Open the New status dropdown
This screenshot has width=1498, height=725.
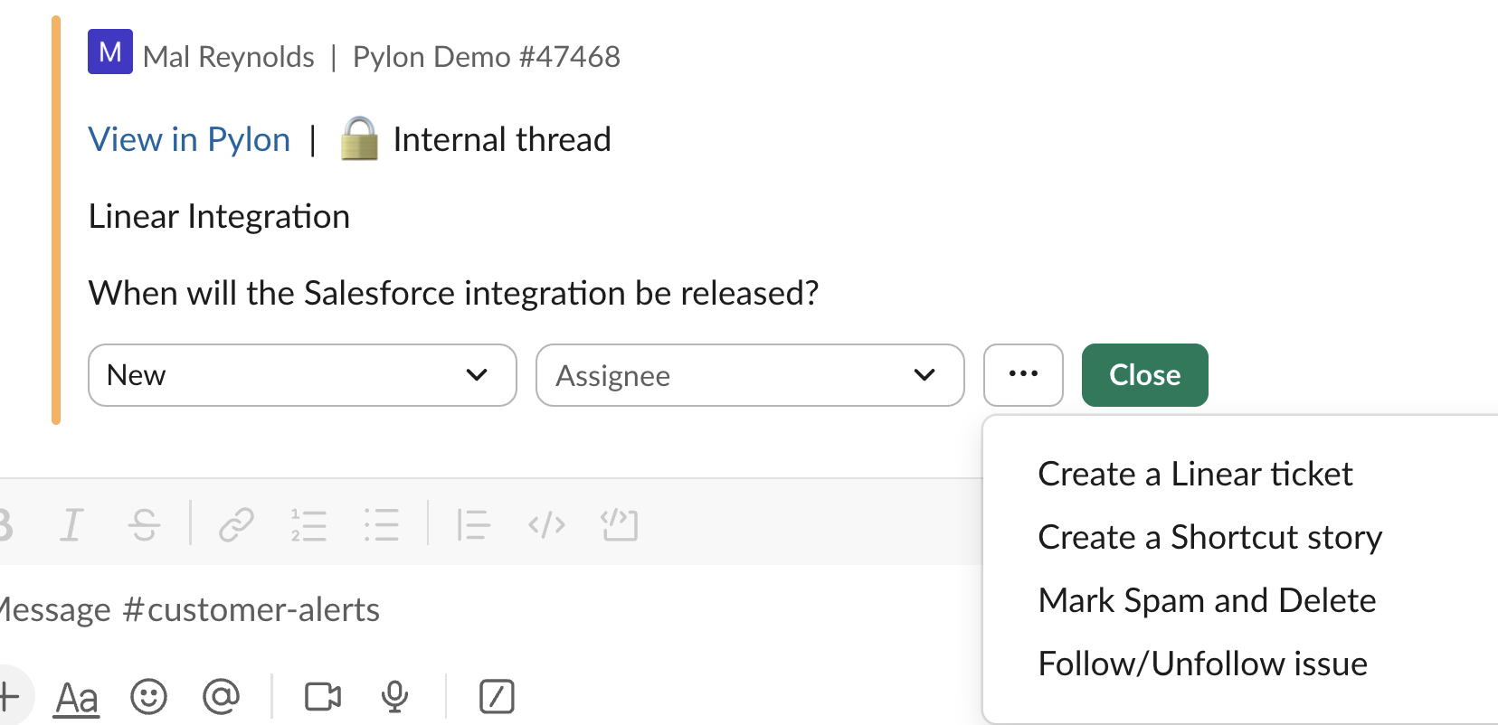(302, 375)
